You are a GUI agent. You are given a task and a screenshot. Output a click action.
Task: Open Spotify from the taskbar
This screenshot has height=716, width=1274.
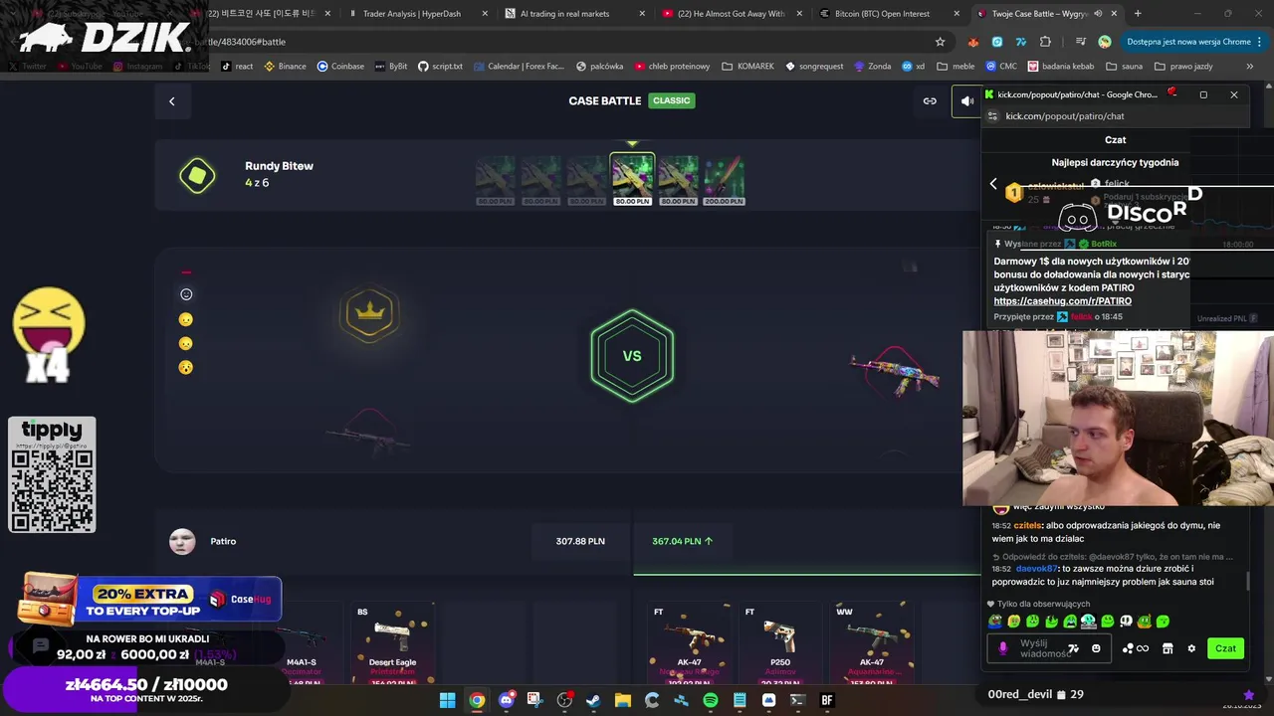(x=710, y=700)
